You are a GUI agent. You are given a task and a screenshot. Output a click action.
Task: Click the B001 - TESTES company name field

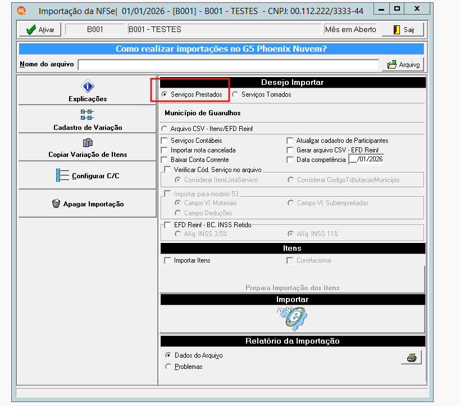tap(225, 30)
